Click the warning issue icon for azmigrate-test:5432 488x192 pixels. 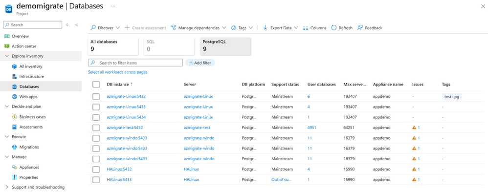pos(414,128)
